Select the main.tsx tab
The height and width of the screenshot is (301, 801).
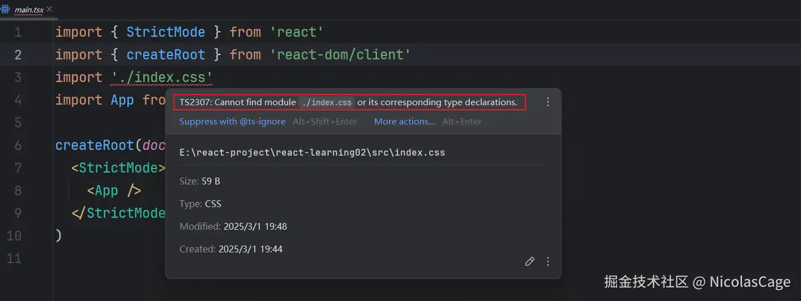pyautogui.click(x=28, y=10)
